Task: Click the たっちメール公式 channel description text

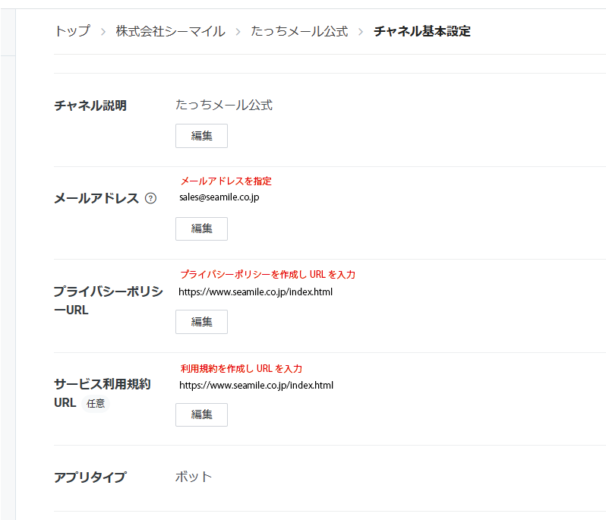Action: [x=223, y=105]
